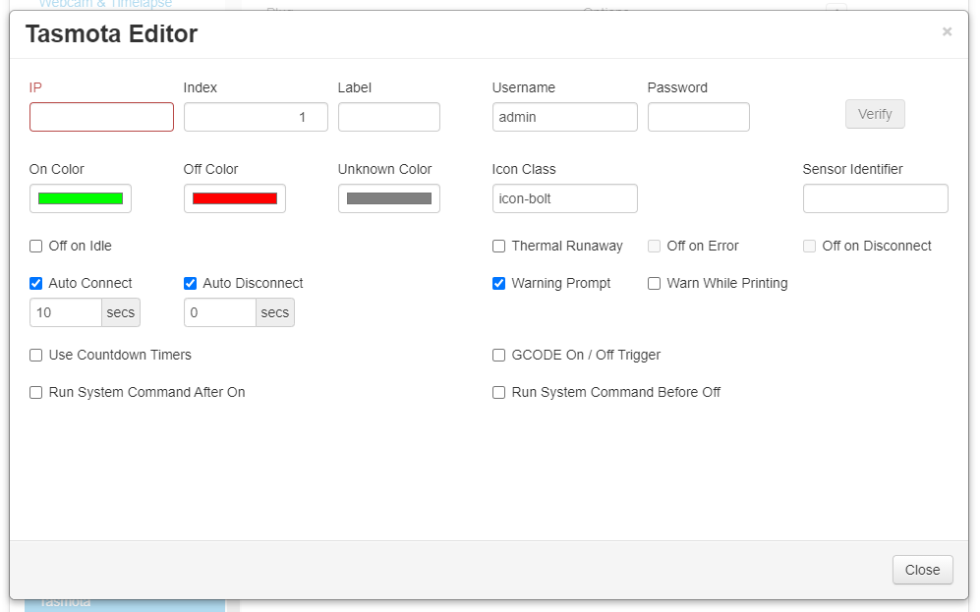Enable Warn While Printing checkbox
Viewport: 980px width, 612px height.
pos(654,284)
